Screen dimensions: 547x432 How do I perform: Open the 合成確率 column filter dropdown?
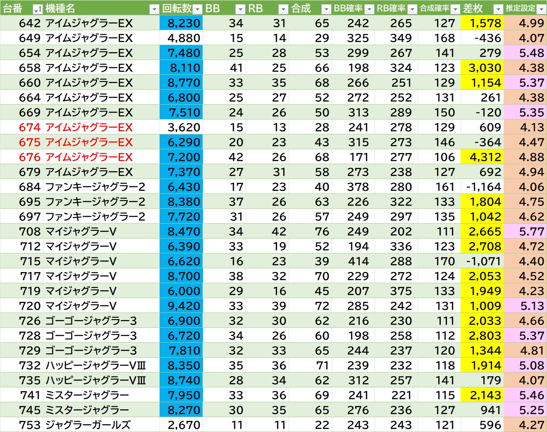455,9
